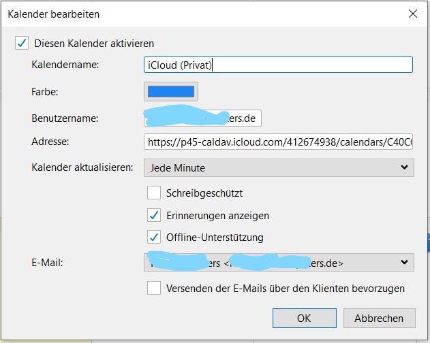Select the Adresse URL field
The height and width of the screenshot is (343, 430).
pyautogui.click(x=278, y=142)
